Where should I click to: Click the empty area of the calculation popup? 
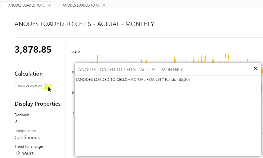[167, 121]
